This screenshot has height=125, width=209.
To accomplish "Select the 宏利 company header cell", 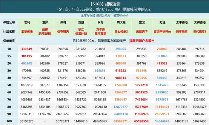I will 27,22.
